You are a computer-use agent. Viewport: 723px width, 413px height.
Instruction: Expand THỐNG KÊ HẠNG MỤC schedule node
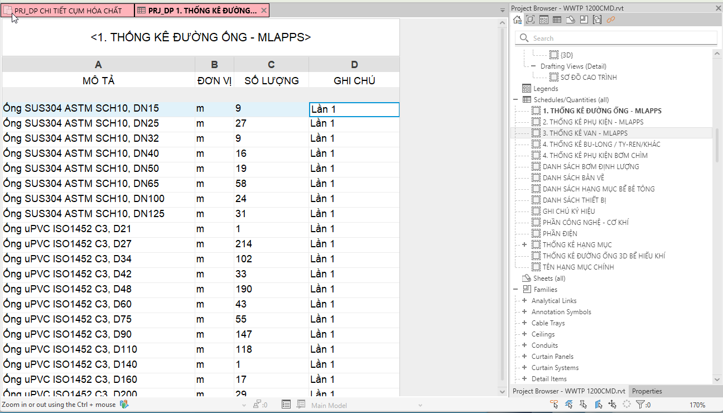524,245
